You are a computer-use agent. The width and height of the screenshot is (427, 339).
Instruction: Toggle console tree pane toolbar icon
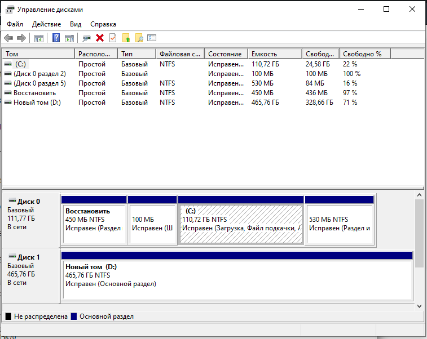[x=39, y=38]
